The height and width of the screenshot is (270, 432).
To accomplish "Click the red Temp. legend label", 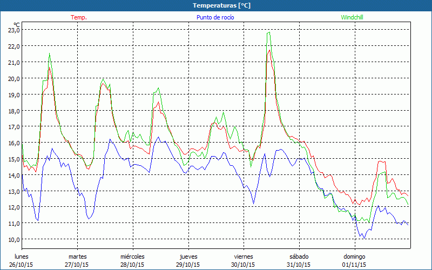I will pos(79,17).
